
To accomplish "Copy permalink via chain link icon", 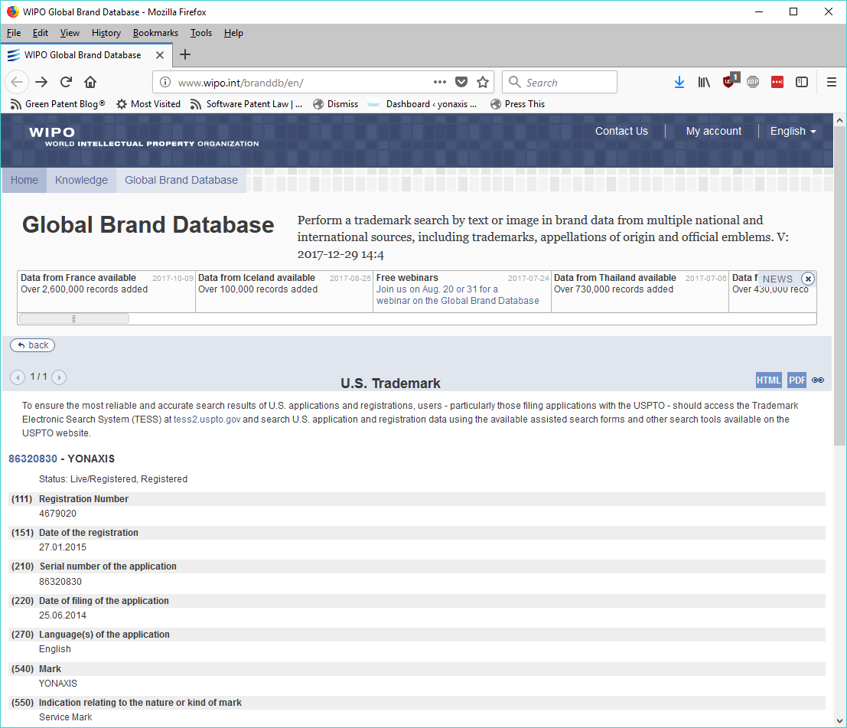I will coord(818,380).
